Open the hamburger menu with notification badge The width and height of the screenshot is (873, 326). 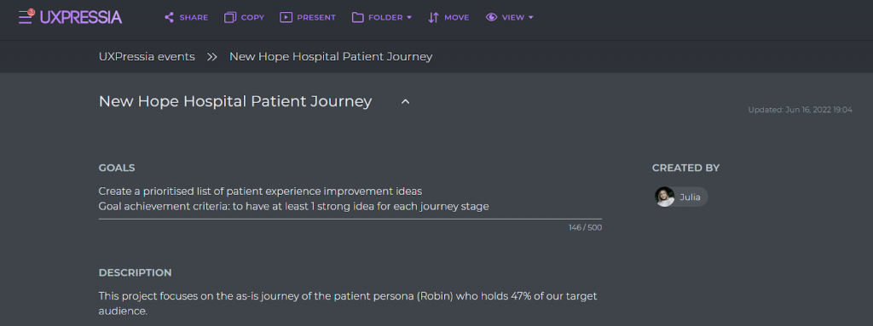pyautogui.click(x=26, y=17)
